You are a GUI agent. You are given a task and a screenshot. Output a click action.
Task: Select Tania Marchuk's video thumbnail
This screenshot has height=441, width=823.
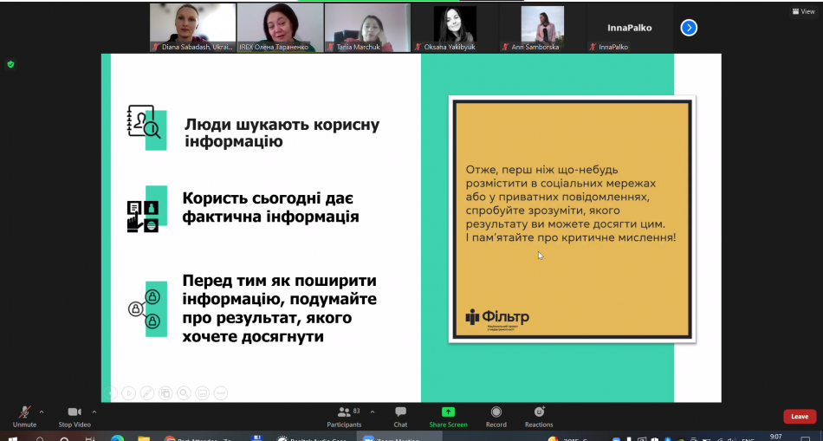point(367,27)
